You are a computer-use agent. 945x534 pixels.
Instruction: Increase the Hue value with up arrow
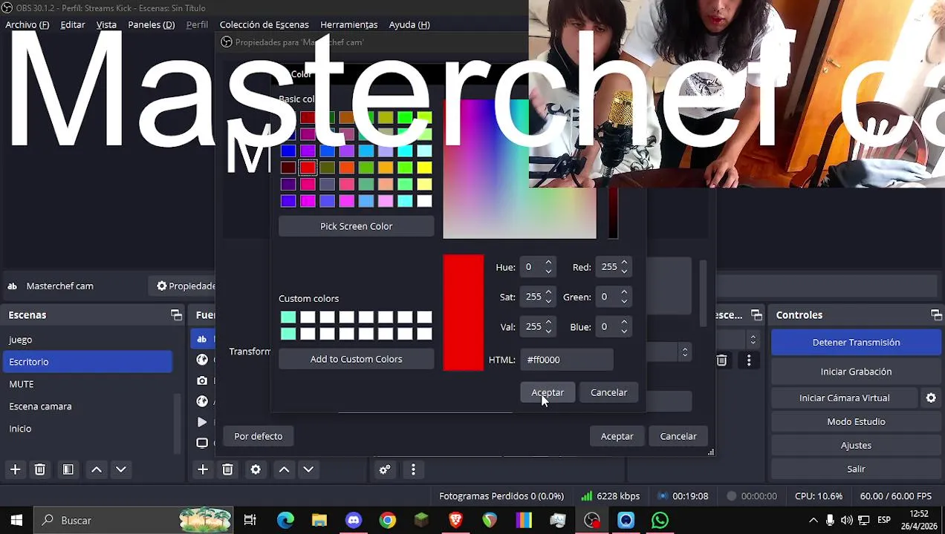tap(548, 263)
